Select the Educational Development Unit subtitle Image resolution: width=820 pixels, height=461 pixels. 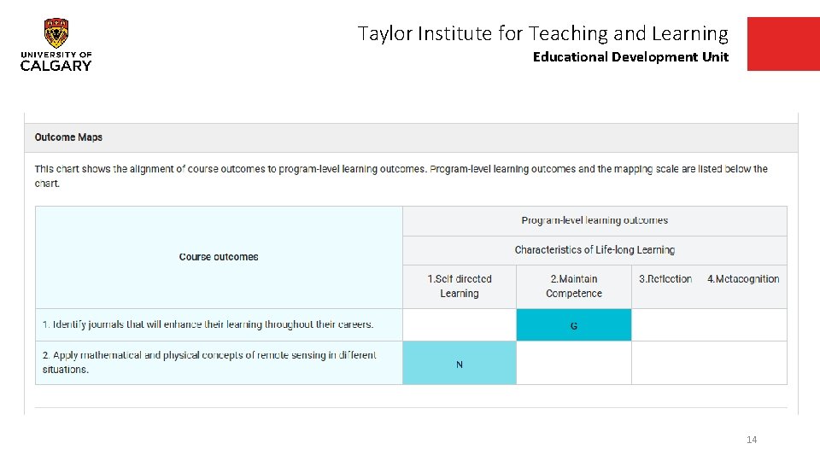point(630,57)
